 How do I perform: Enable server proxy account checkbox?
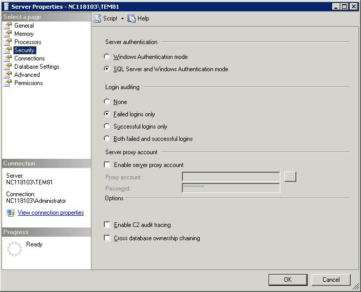click(107, 165)
